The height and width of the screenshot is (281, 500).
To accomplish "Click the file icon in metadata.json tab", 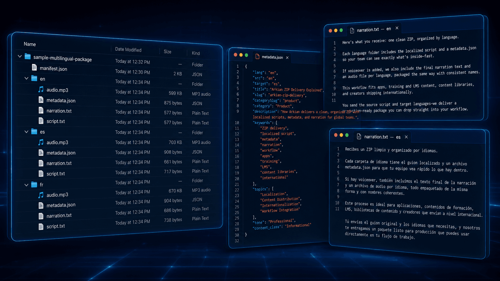I will click(257, 56).
